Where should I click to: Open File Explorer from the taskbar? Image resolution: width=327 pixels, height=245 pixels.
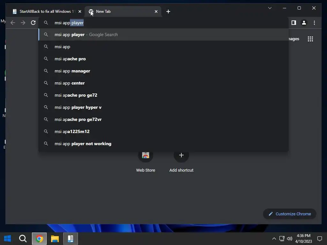click(55, 239)
